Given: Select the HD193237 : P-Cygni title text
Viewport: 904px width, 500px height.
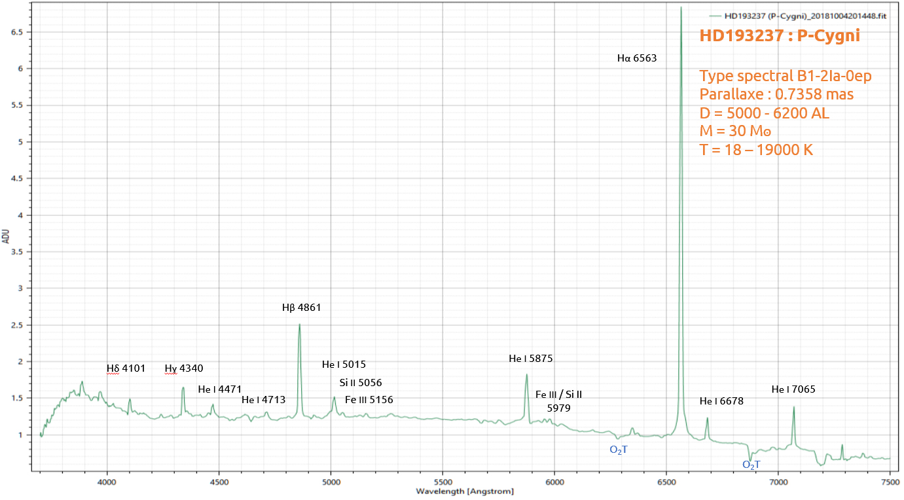Looking at the screenshot, I should (x=780, y=36).
